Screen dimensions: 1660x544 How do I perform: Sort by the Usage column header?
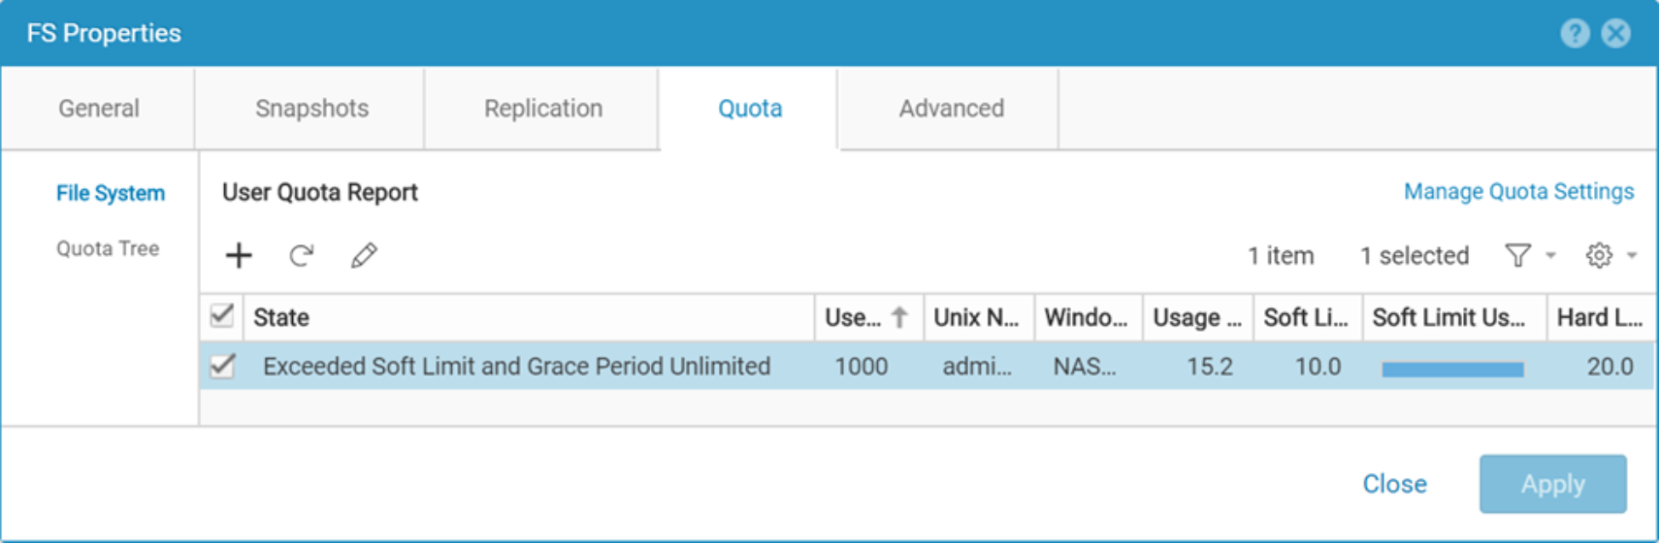pos(1197,317)
